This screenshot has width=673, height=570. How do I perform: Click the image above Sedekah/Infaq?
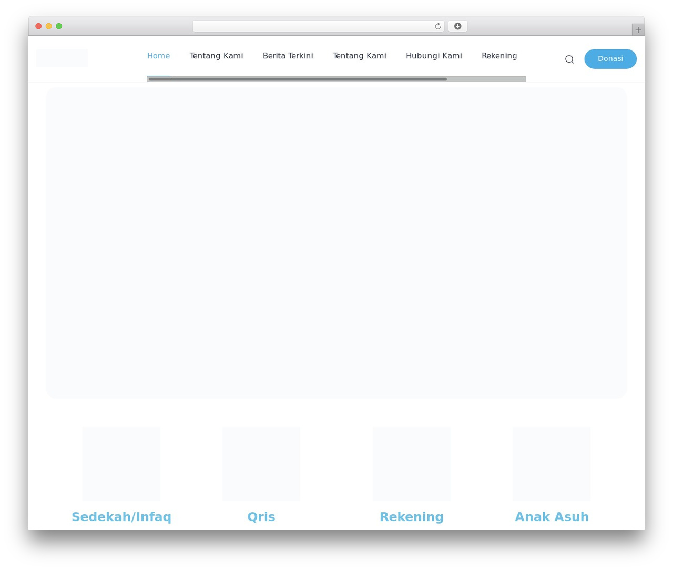point(121,463)
